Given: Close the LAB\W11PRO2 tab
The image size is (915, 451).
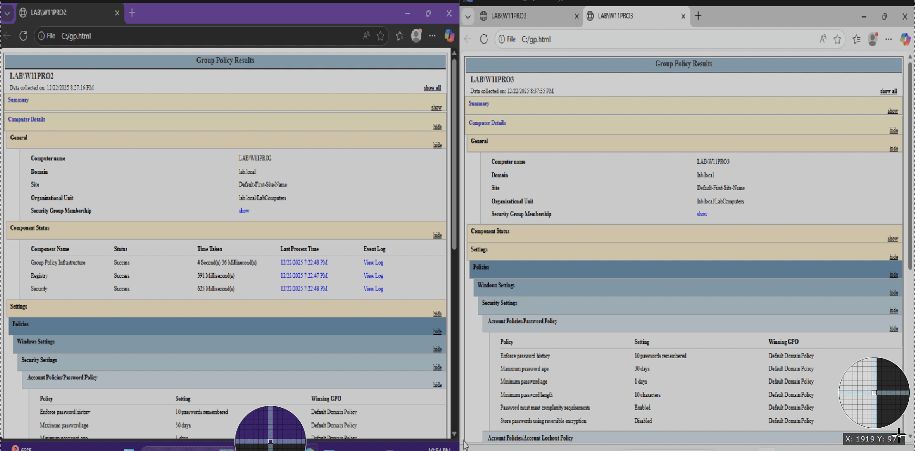Looking at the screenshot, I should click(117, 13).
